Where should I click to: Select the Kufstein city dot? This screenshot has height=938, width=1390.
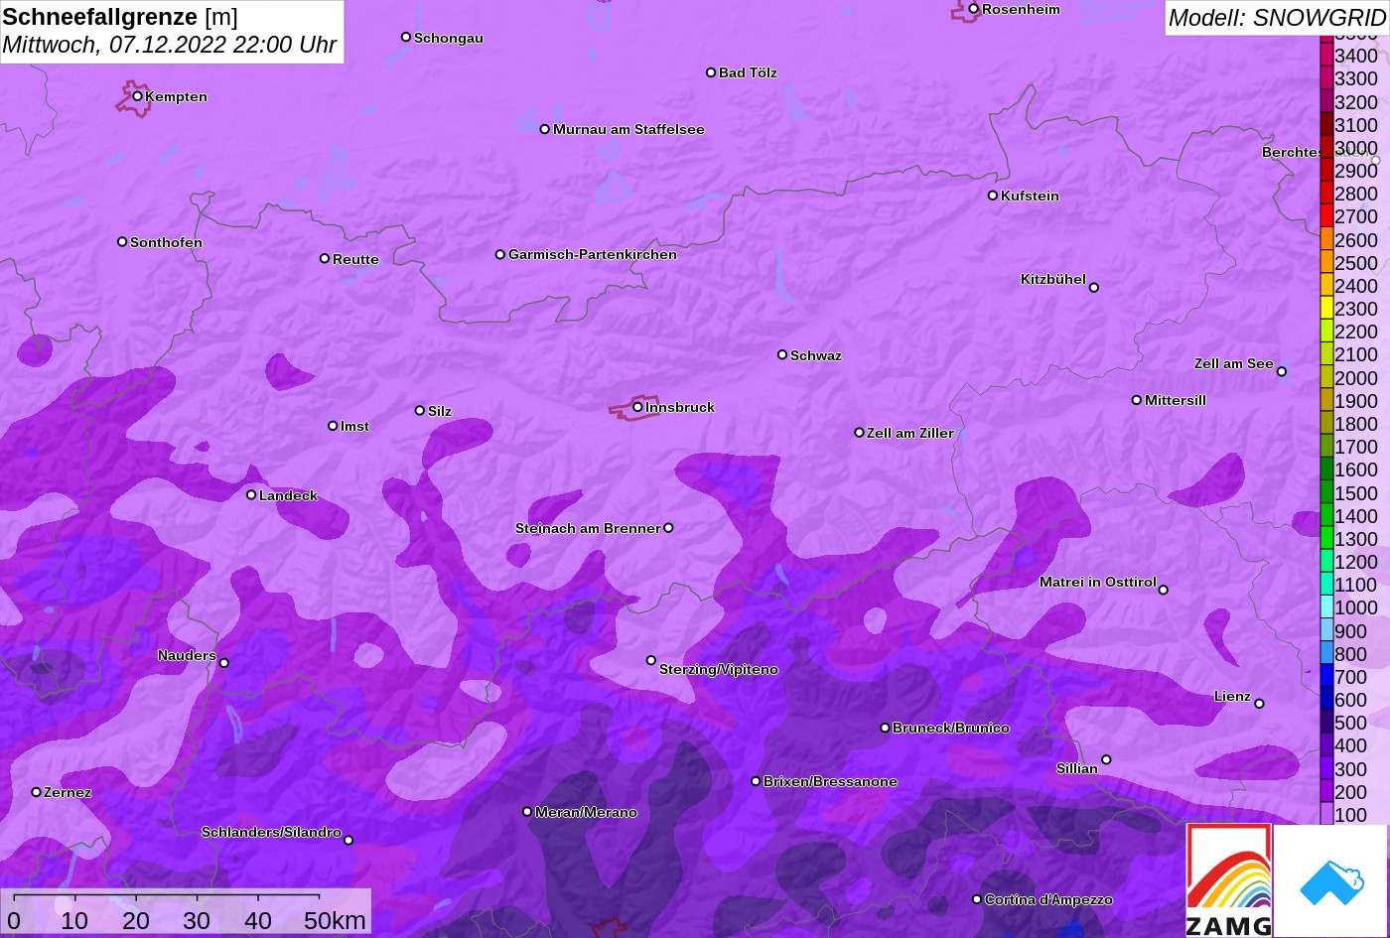(993, 196)
